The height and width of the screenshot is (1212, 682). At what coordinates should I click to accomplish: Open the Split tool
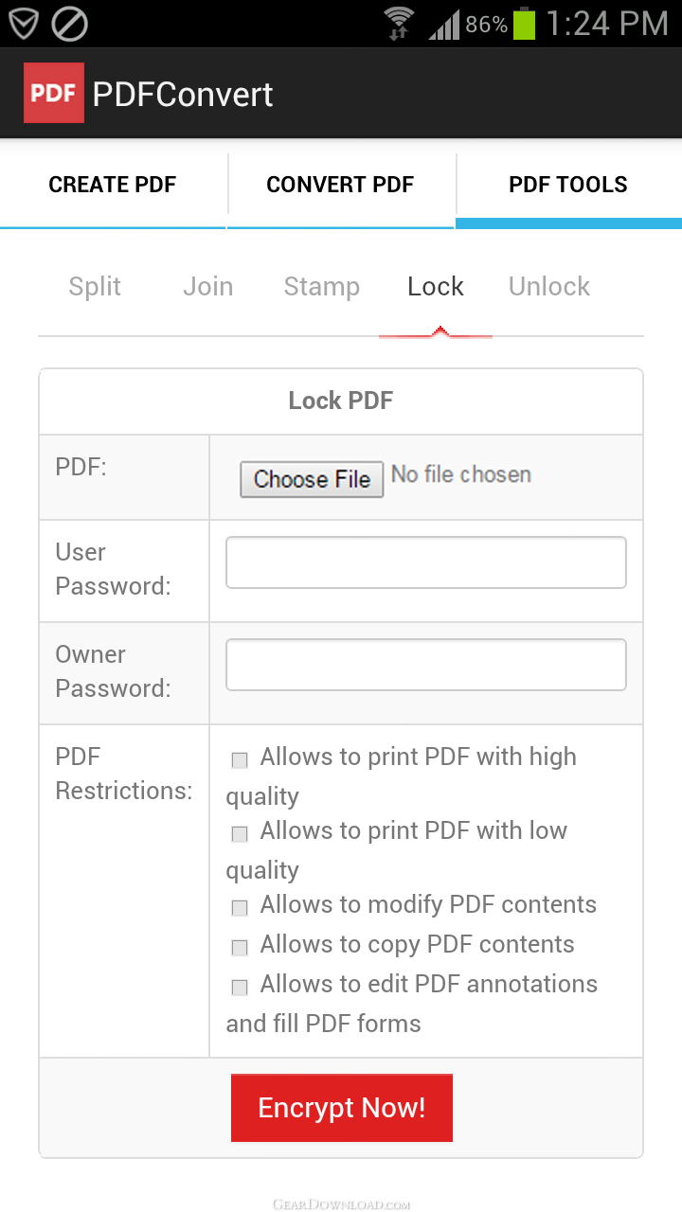[x=95, y=287]
